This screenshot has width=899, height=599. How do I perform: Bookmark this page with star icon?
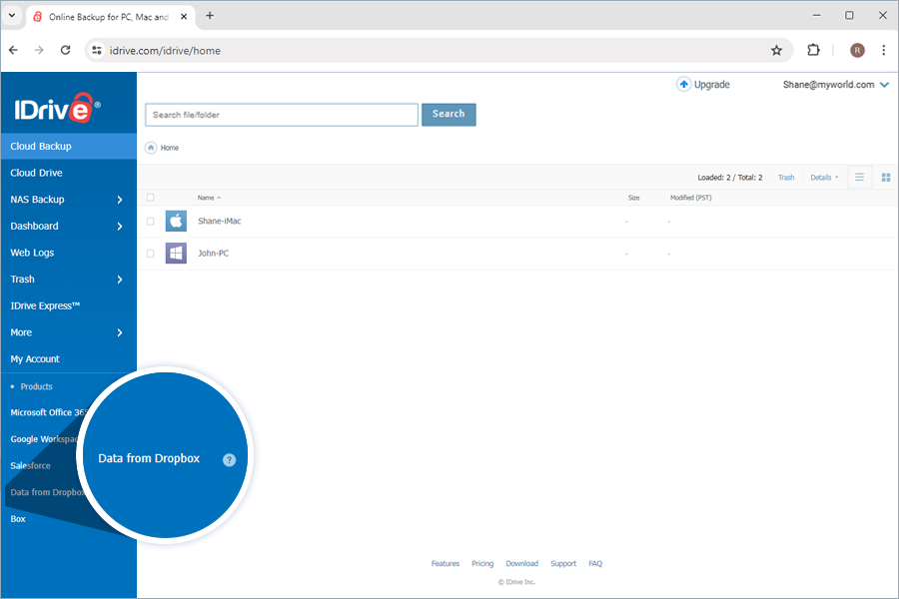pos(776,51)
